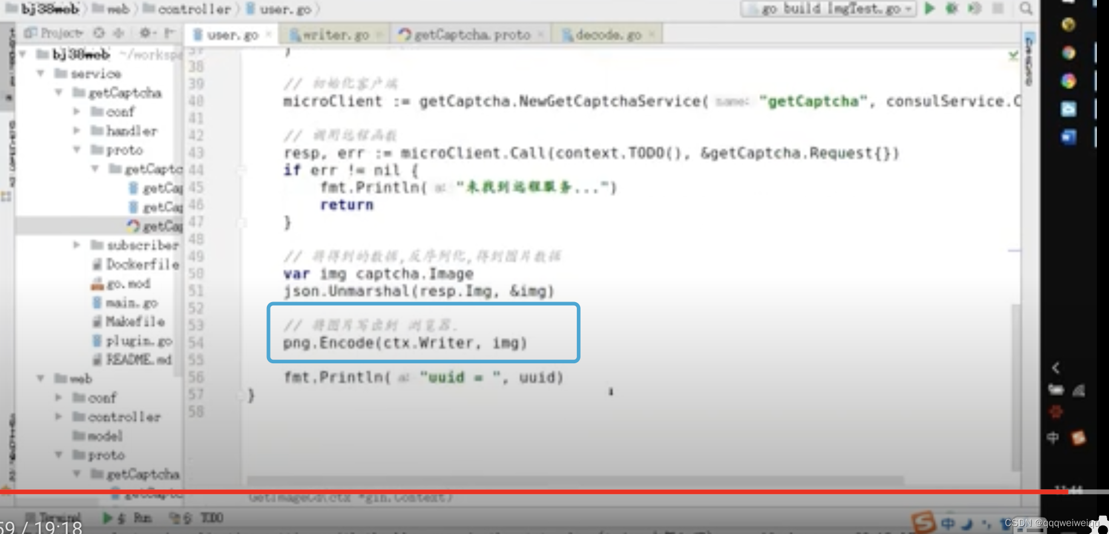The height and width of the screenshot is (534, 1109).
Task: Click the editor horizontal scrollbar
Action: click(575, 480)
